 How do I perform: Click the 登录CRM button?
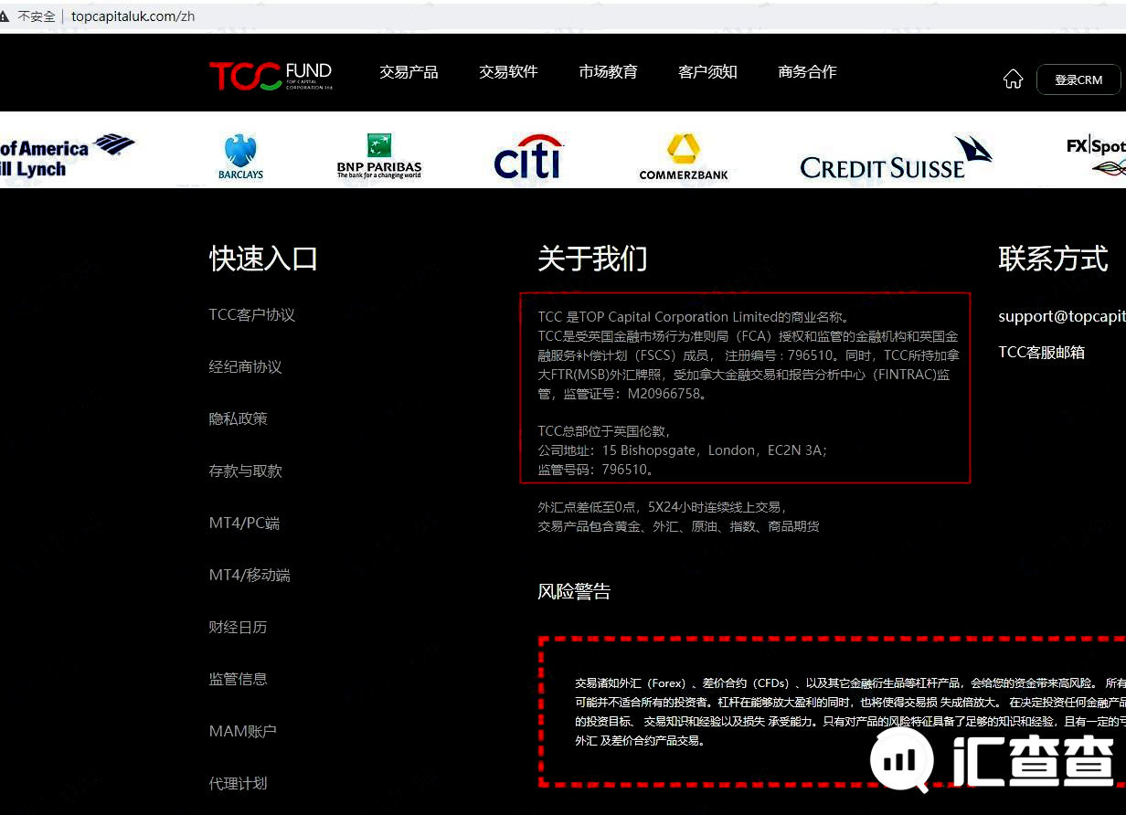(x=1078, y=79)
